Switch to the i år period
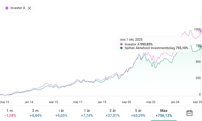The height and width of the screenshot is (121, 202). 61,113
